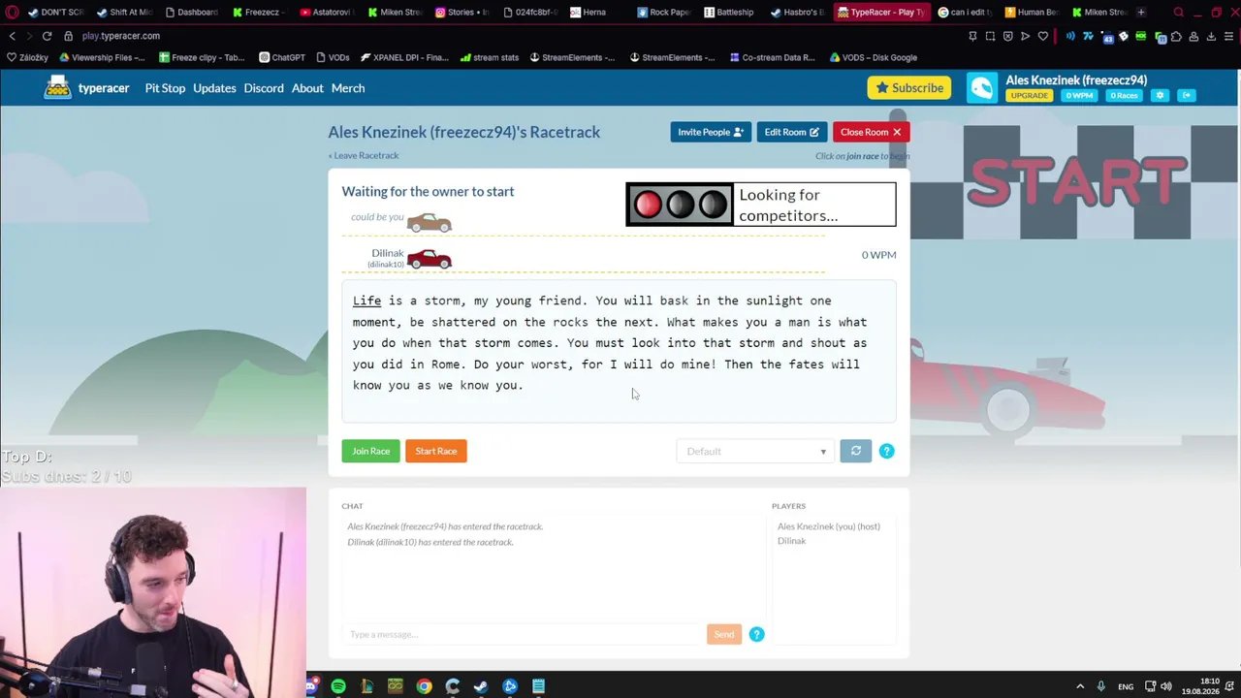The height and width of the screenshot is (698, 1241).
Task: Click the traffic light indicator
Action: coord(680,205)
